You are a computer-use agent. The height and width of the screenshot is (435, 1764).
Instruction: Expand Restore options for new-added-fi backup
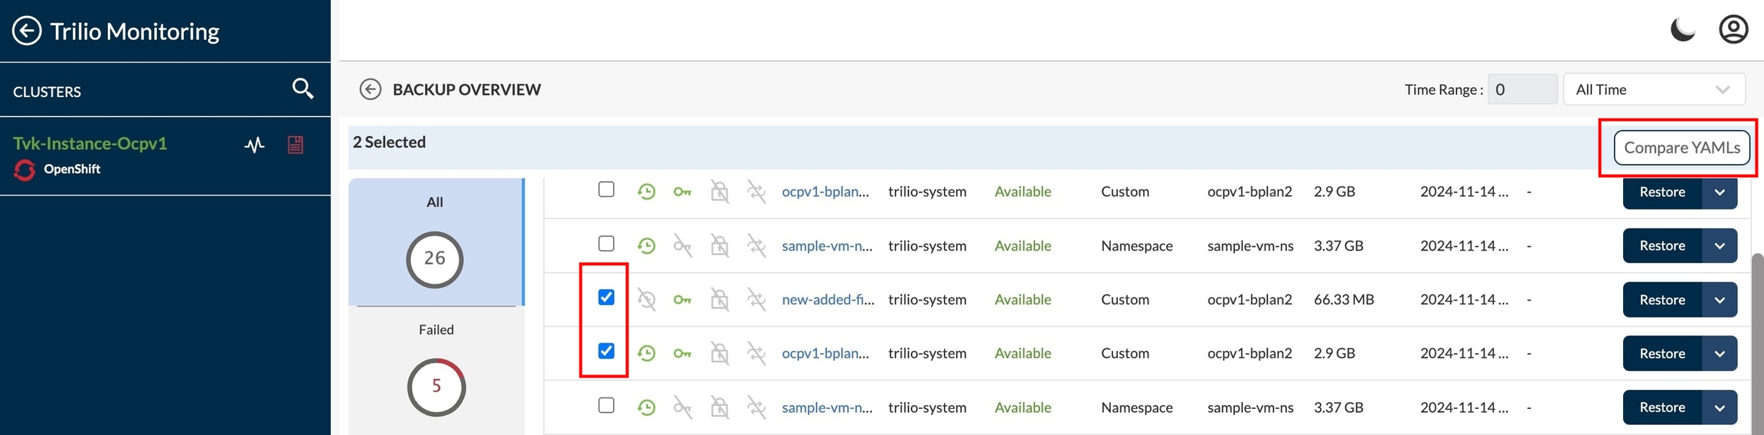(1720, 300)
